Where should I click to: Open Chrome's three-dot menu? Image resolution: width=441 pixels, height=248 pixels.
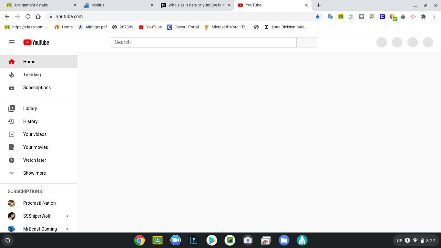pos(434,16)
